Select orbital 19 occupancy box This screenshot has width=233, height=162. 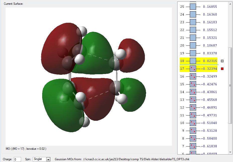193,53
